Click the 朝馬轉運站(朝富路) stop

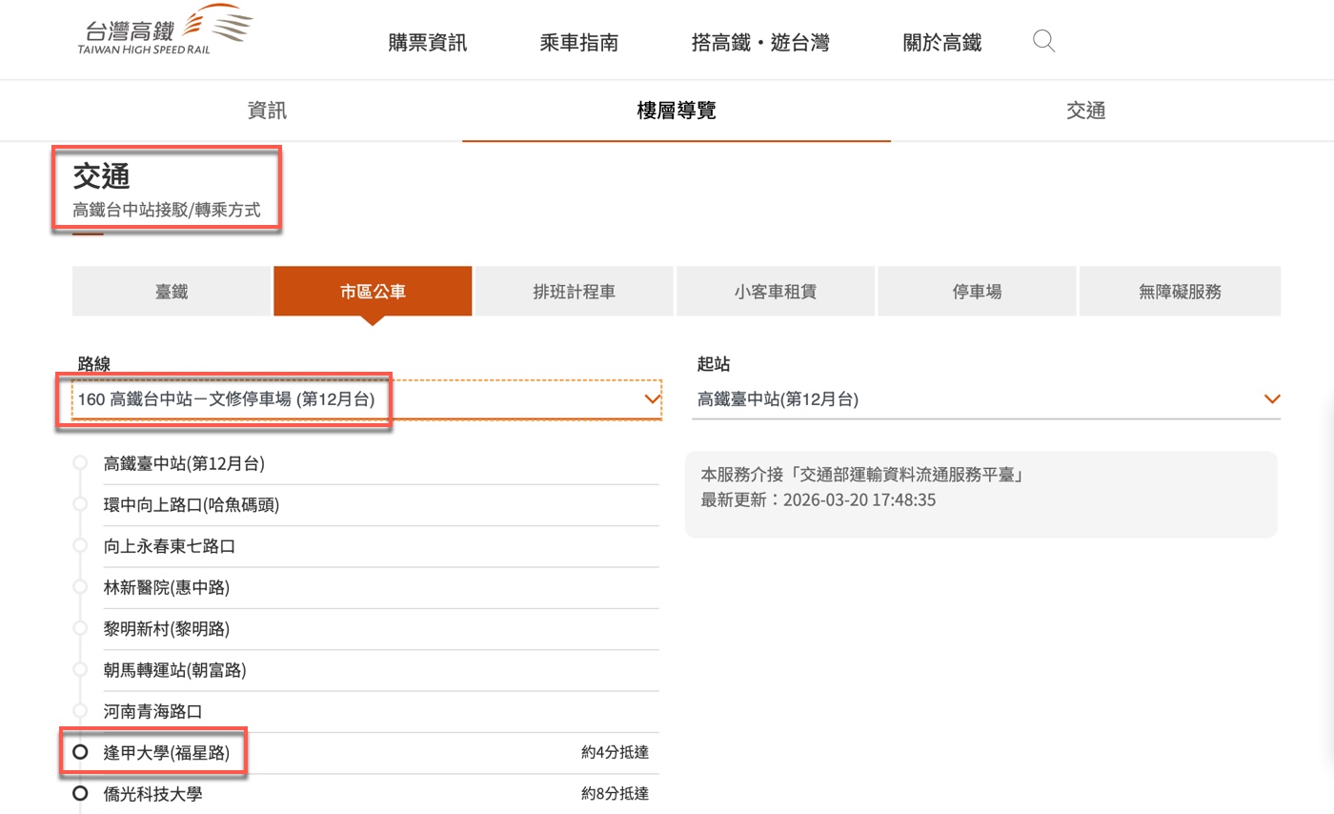(174, 670)
